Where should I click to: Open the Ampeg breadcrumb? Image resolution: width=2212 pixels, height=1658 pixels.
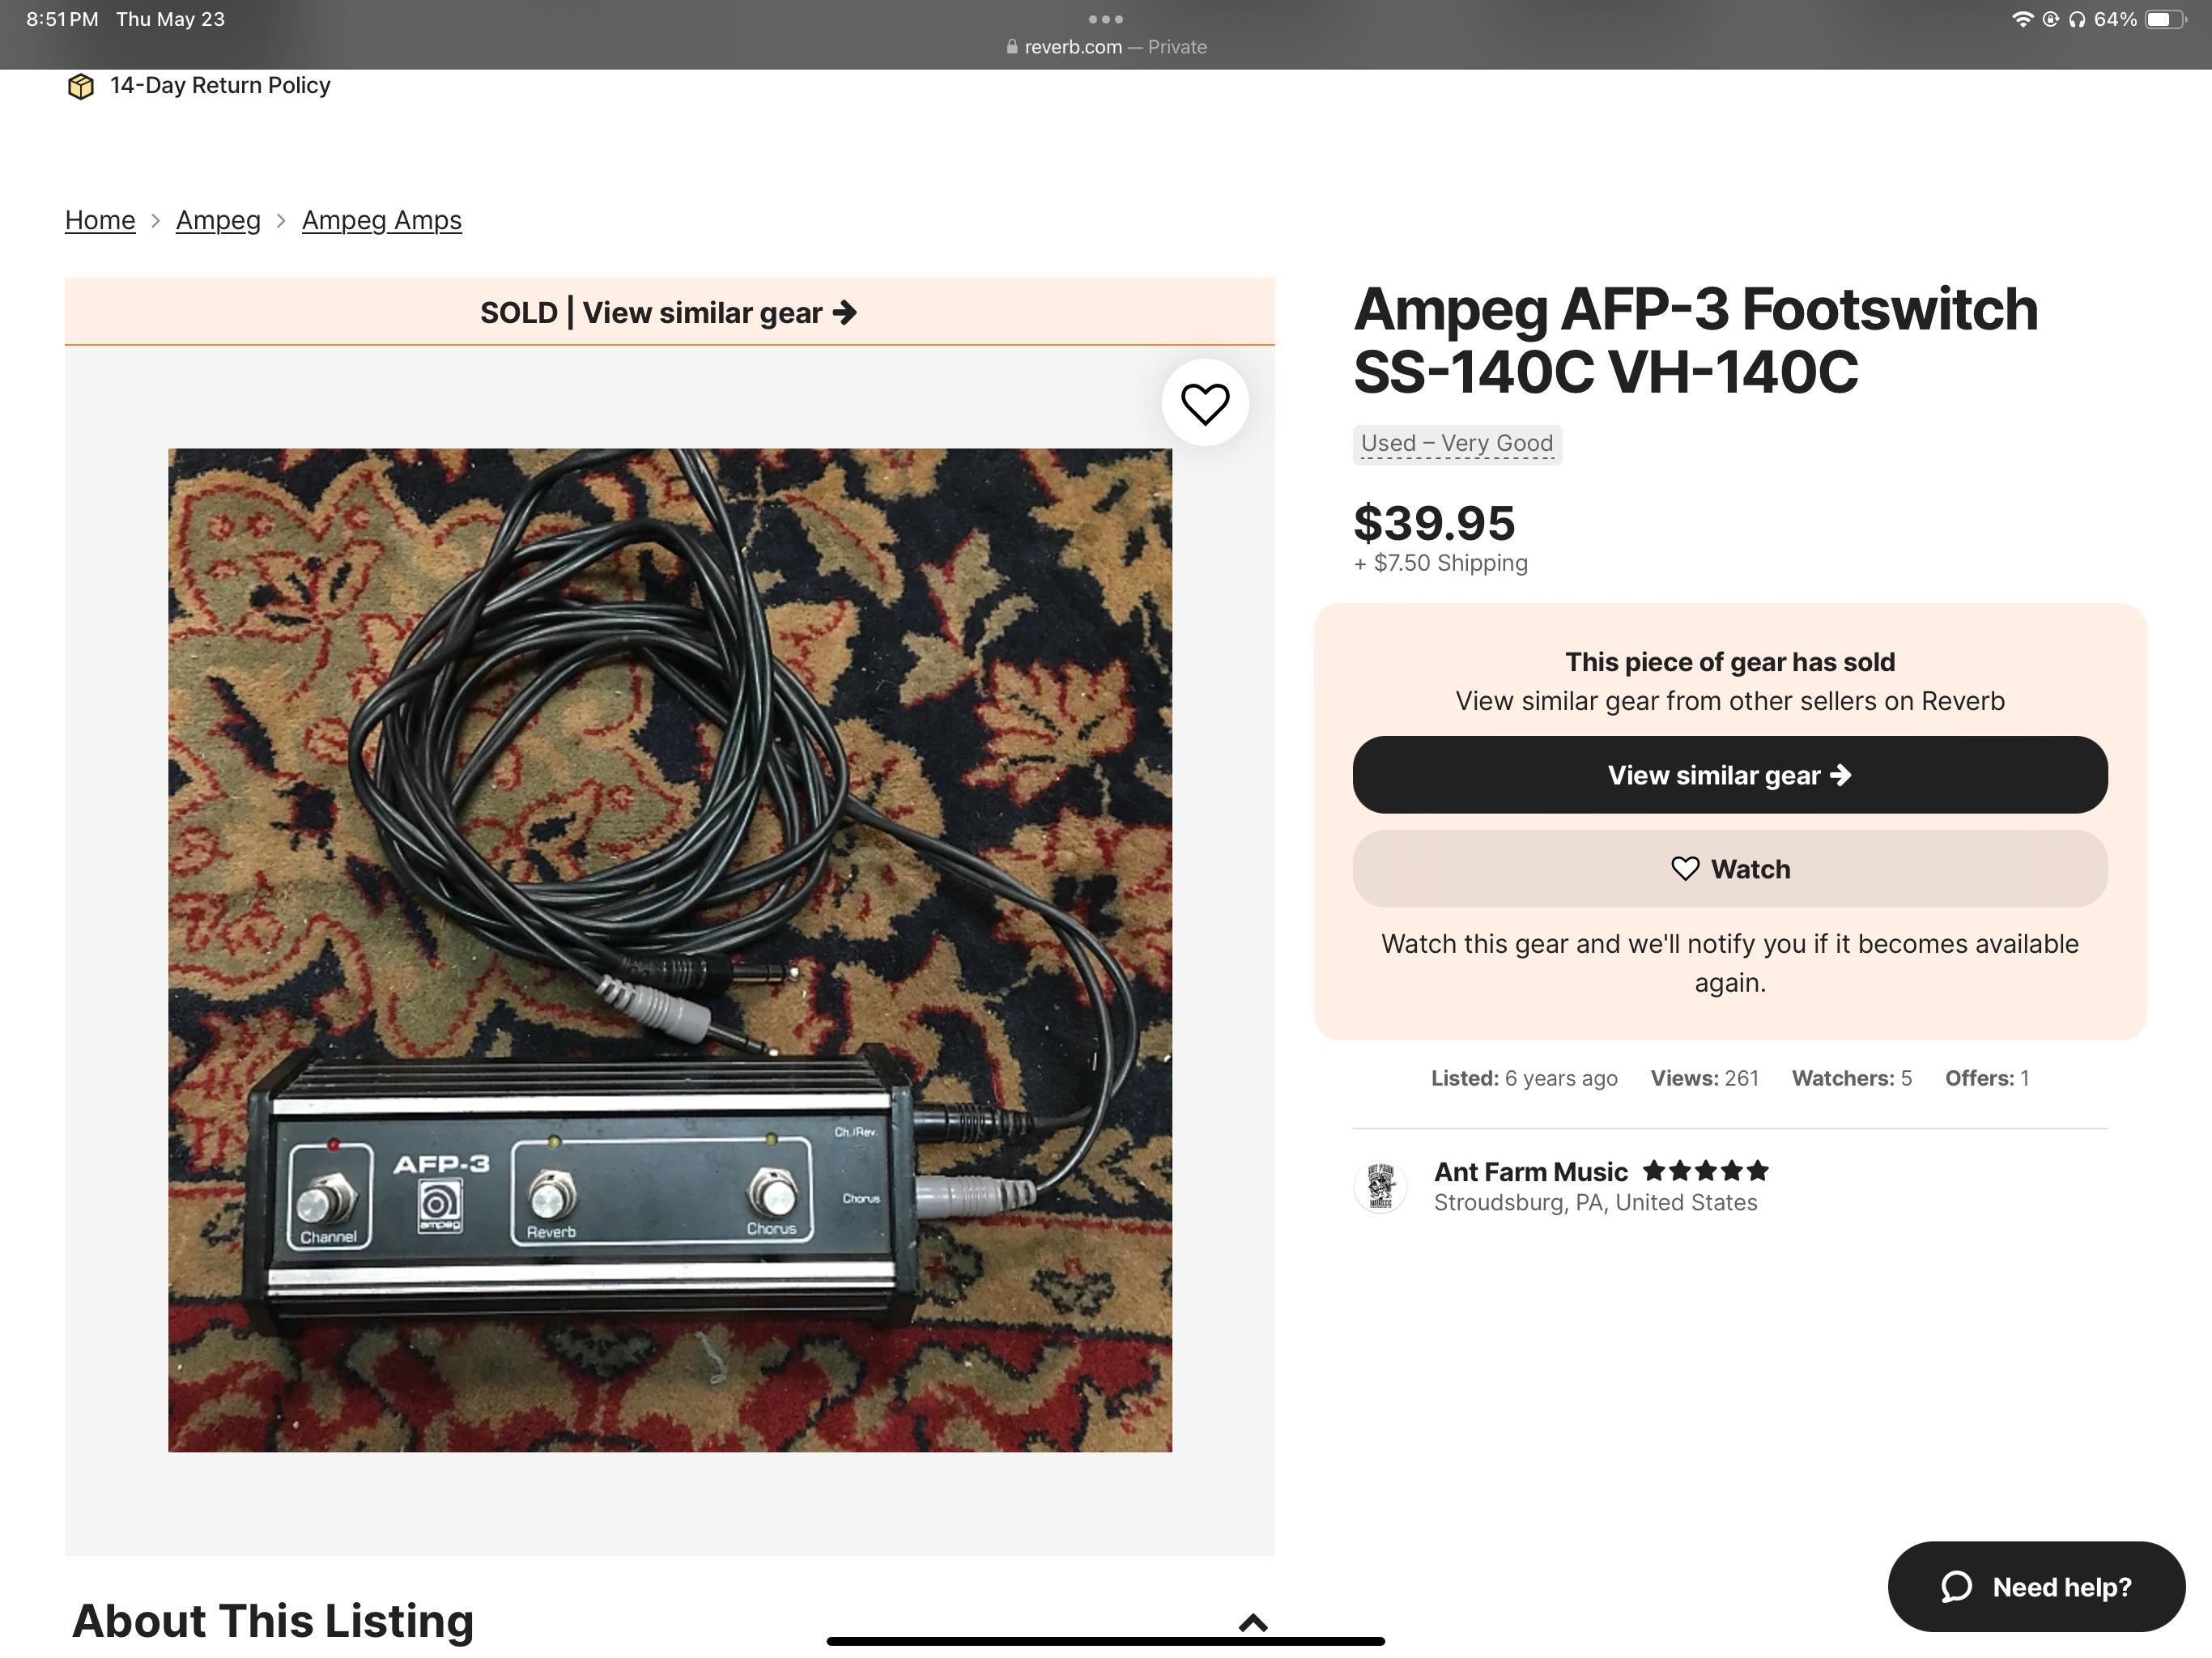pyautogui.click(x=218, y=220)
